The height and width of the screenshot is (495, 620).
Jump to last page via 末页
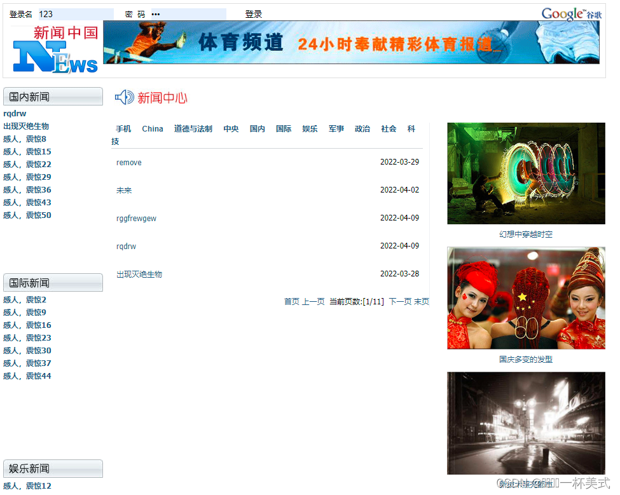tap(422, 302)
